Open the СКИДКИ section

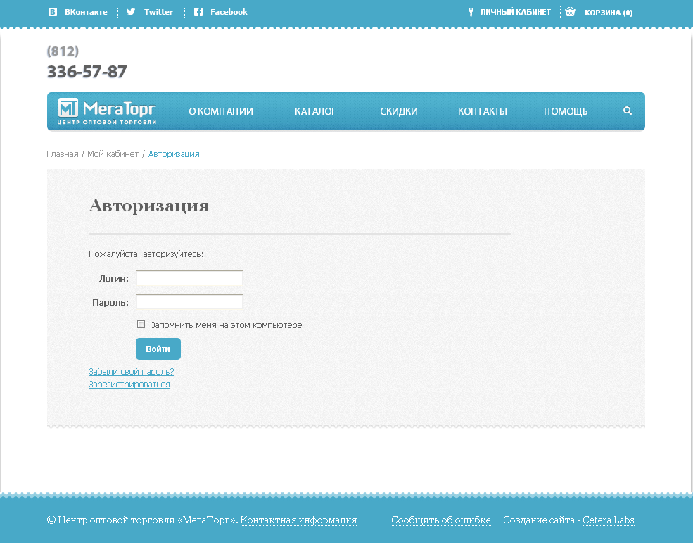[x=399, y=111]
